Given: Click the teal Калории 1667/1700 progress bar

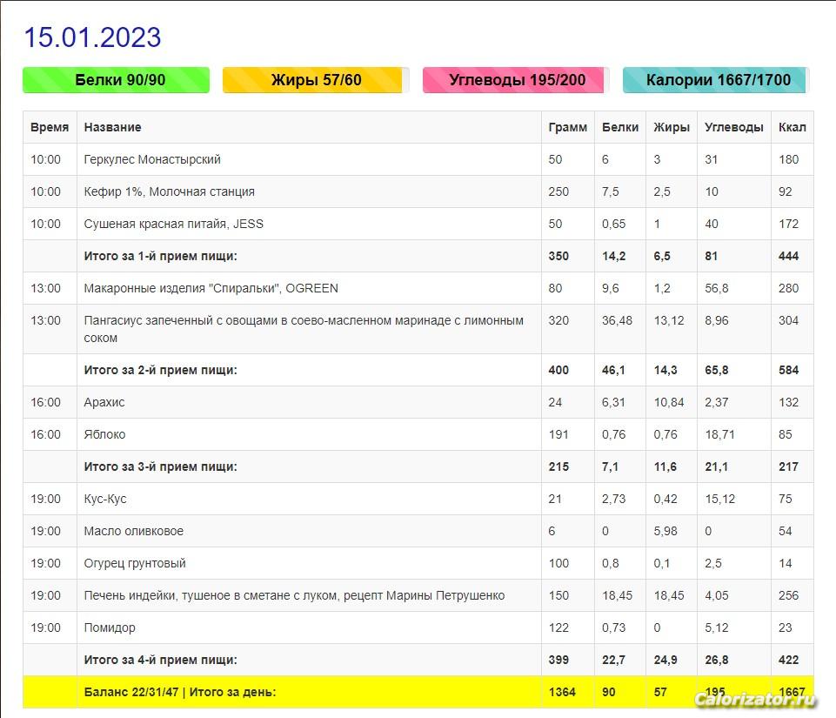Looking at the screenshot, I should [x=716, y=80].
